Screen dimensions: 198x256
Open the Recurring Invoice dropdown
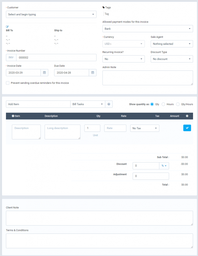tap(124, 59)
